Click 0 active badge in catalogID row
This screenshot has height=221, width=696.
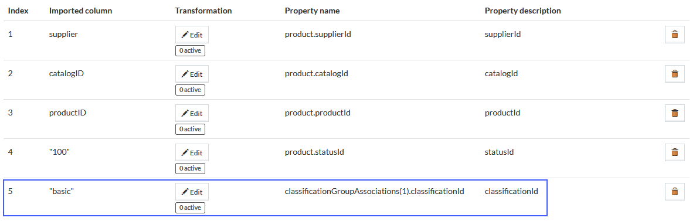[x=190, y=90]
